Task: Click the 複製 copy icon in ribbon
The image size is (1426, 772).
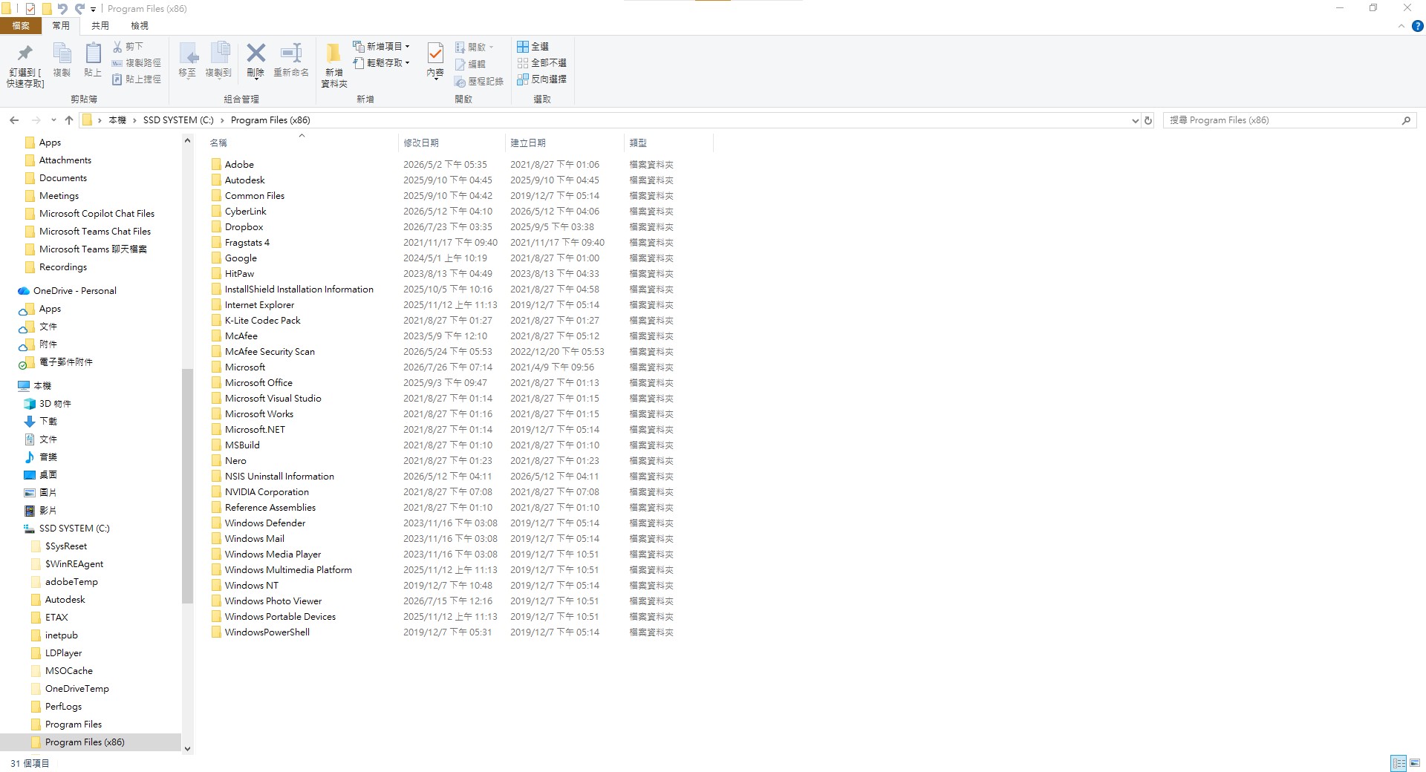Action: pyautogui.click(x=62, y=53)
